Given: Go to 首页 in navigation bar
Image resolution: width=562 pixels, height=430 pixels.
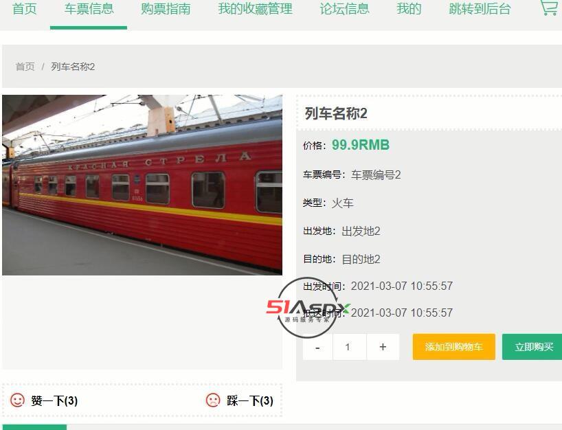Looking at the screenshot, I should tap(25, 9).
